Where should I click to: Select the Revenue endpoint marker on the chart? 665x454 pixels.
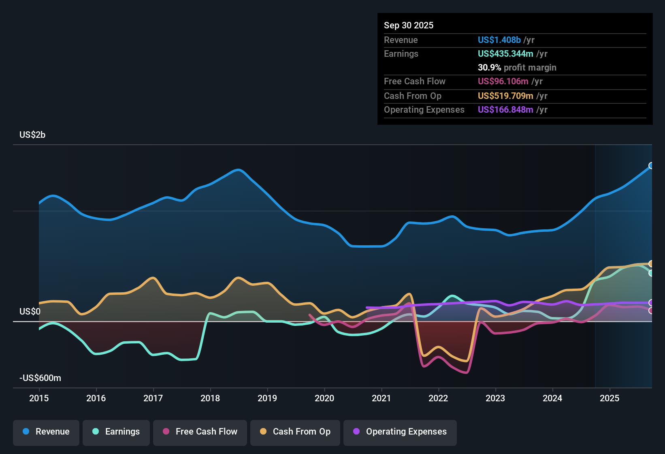(651, 165)
